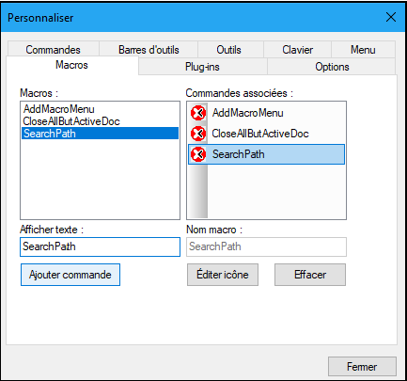Open the Menu tab
407x381 pixels.
click(x=363, y=50)
